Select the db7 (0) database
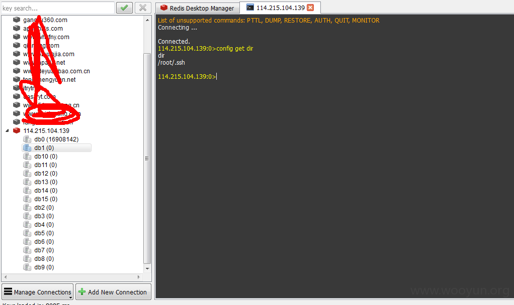The image size is (514, 305). pos(44,250)
